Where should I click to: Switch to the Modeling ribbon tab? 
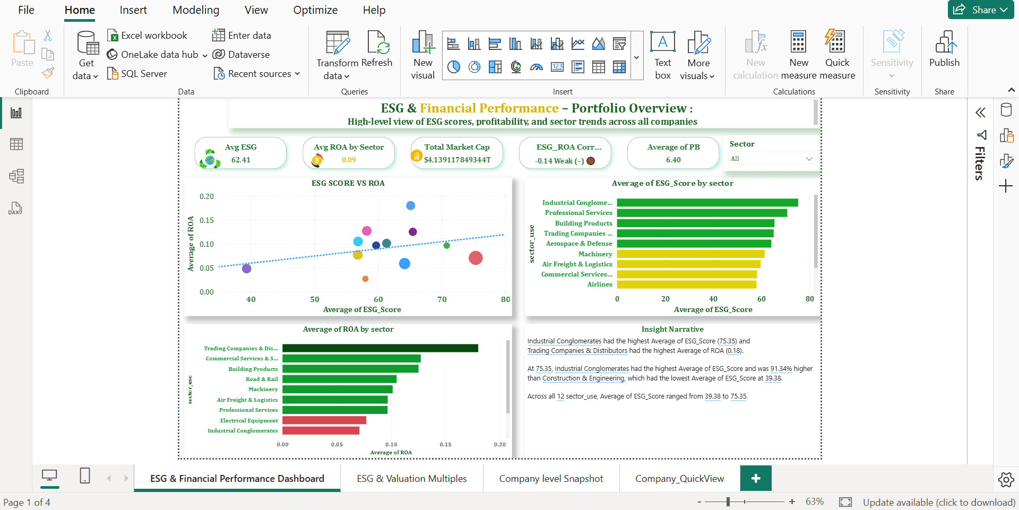coord(196,10)
